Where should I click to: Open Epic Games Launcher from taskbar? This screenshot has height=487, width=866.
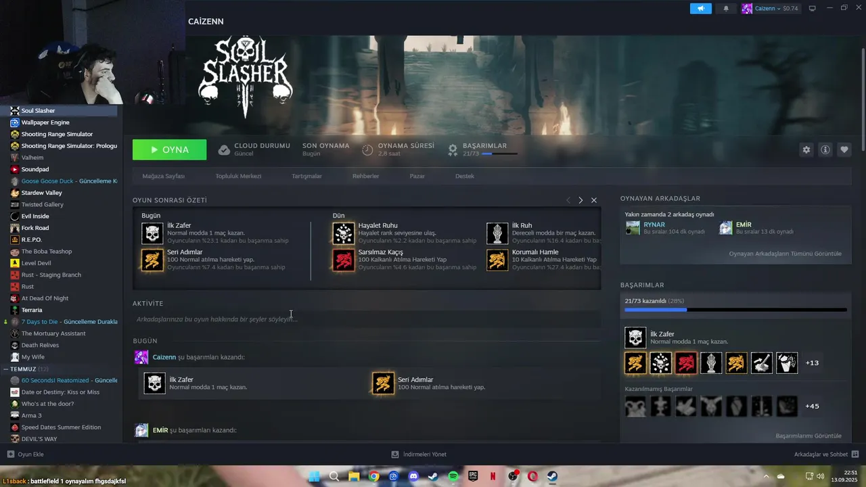pyautogui.click(x=473, y=476)
